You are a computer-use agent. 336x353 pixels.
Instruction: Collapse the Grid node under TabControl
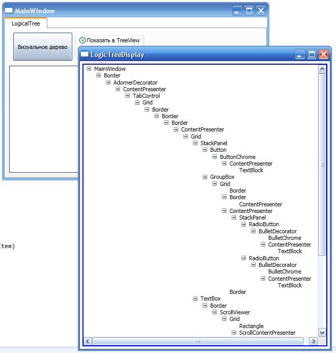tap(137, 102)
